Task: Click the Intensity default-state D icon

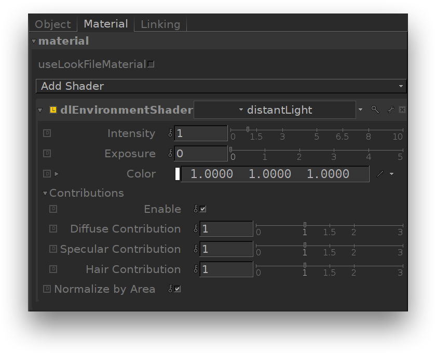Action: click(47, 133)
